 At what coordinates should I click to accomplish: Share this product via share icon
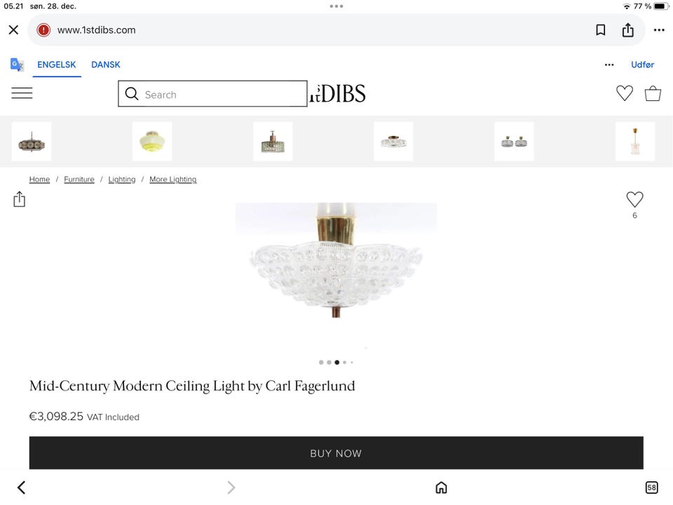(x=20, y=199)
